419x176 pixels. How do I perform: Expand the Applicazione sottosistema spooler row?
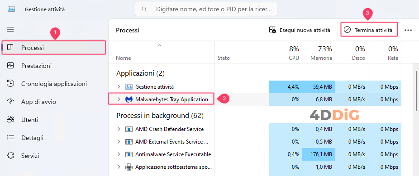[119, 167]
